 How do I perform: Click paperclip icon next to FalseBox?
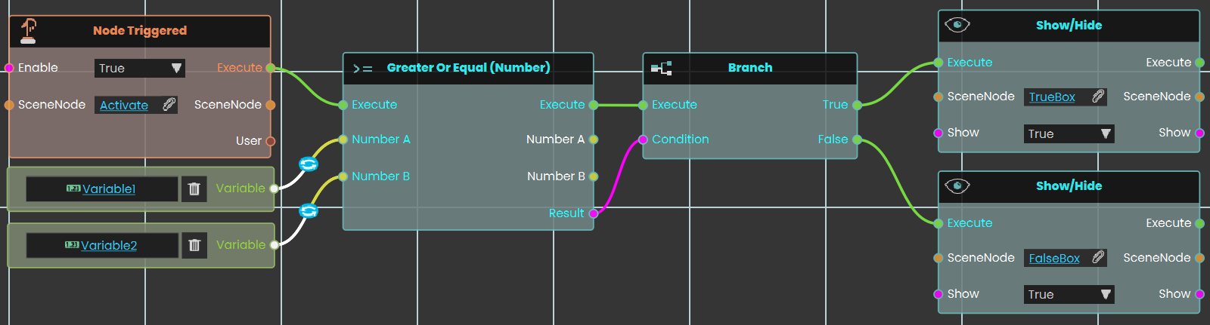pyautogui.click(x=1097, y=258)
